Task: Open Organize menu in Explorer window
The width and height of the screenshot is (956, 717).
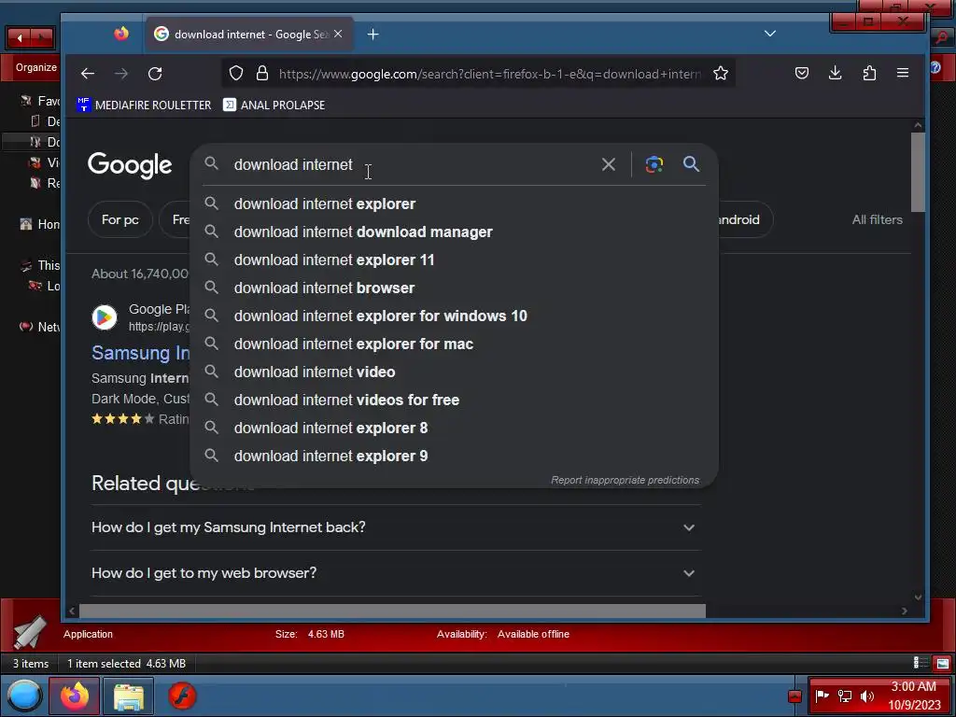Action: (36, 67)
